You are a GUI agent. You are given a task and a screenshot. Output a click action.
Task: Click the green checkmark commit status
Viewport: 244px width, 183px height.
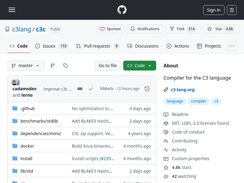point(91,89)
